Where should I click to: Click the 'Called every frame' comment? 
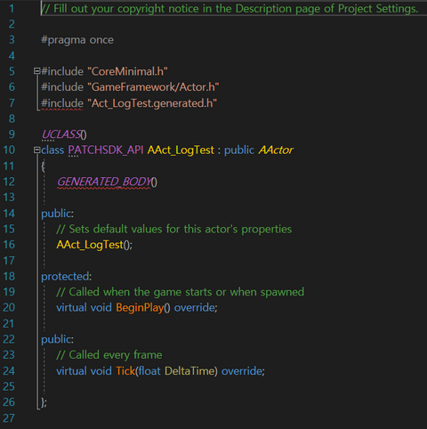pos(109,355)
